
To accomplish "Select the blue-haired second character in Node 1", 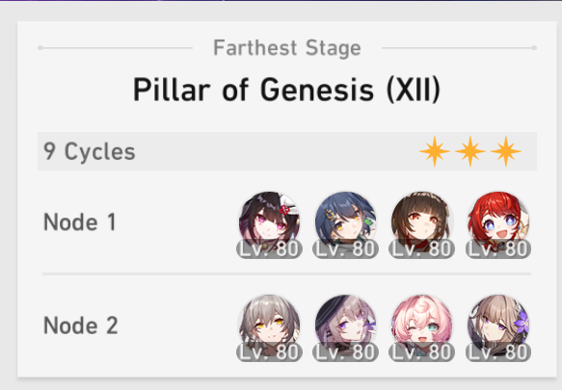I will tap(346, 222).
